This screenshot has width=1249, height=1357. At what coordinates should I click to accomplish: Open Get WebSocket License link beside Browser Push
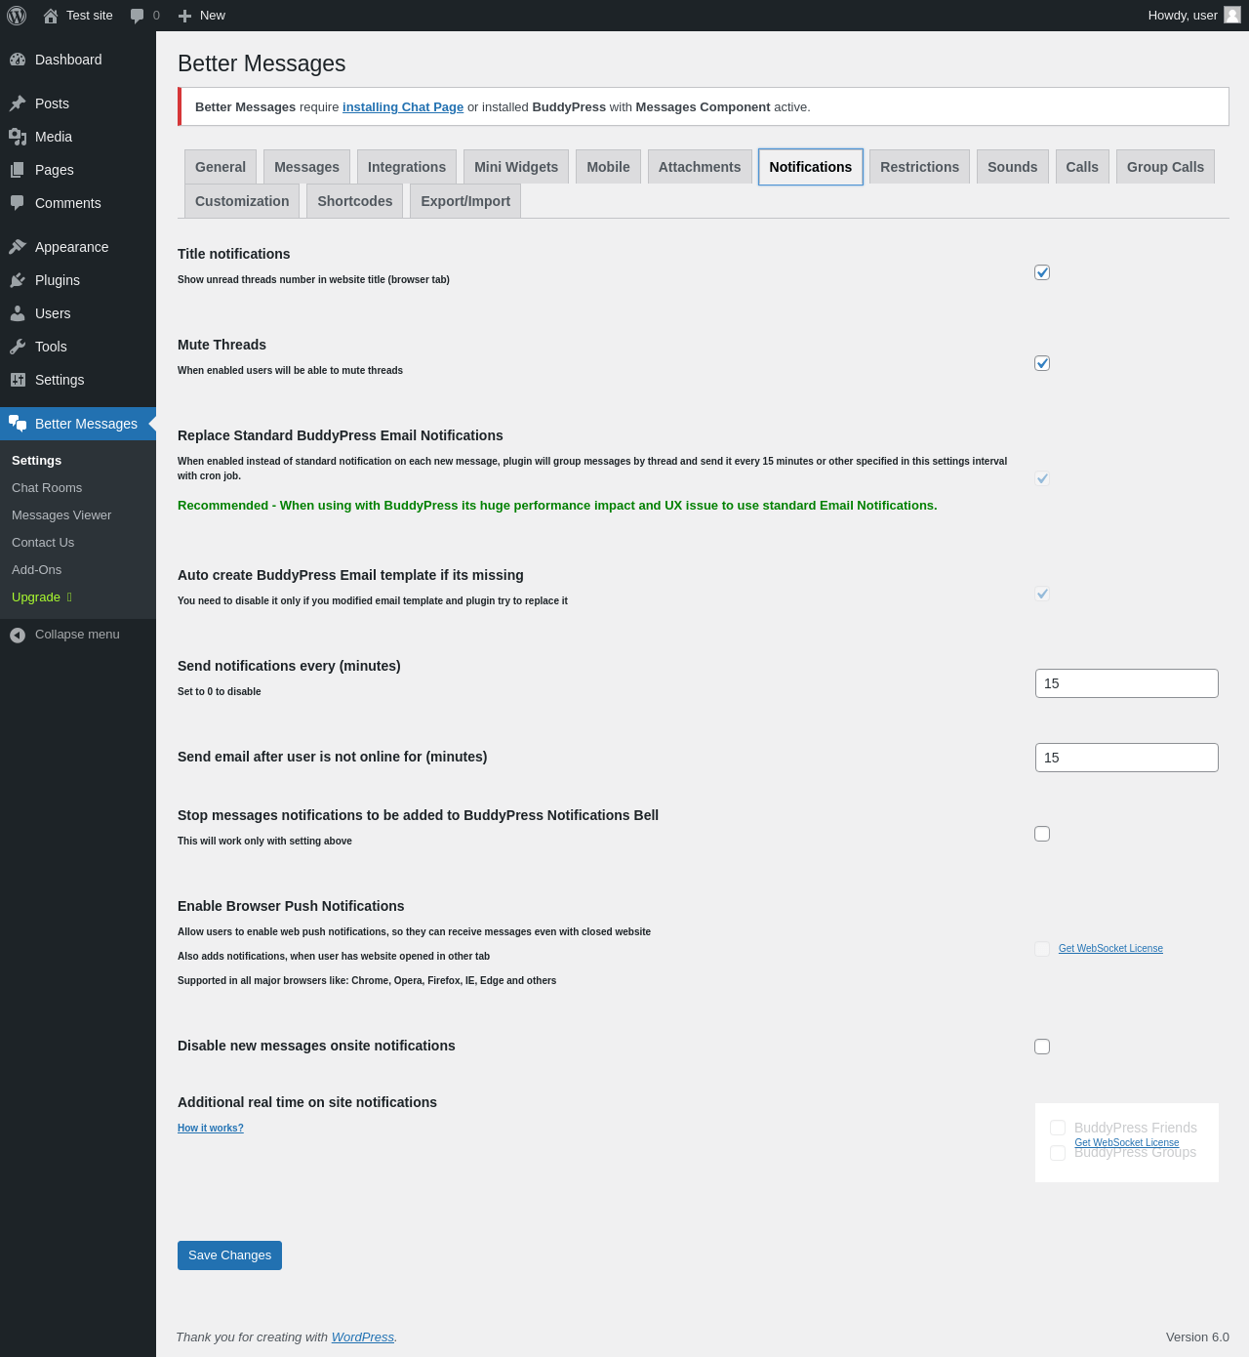(1110, 949)
